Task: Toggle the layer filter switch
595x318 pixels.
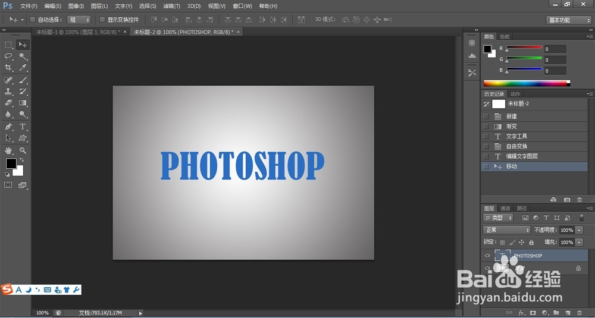Action: 581,218
